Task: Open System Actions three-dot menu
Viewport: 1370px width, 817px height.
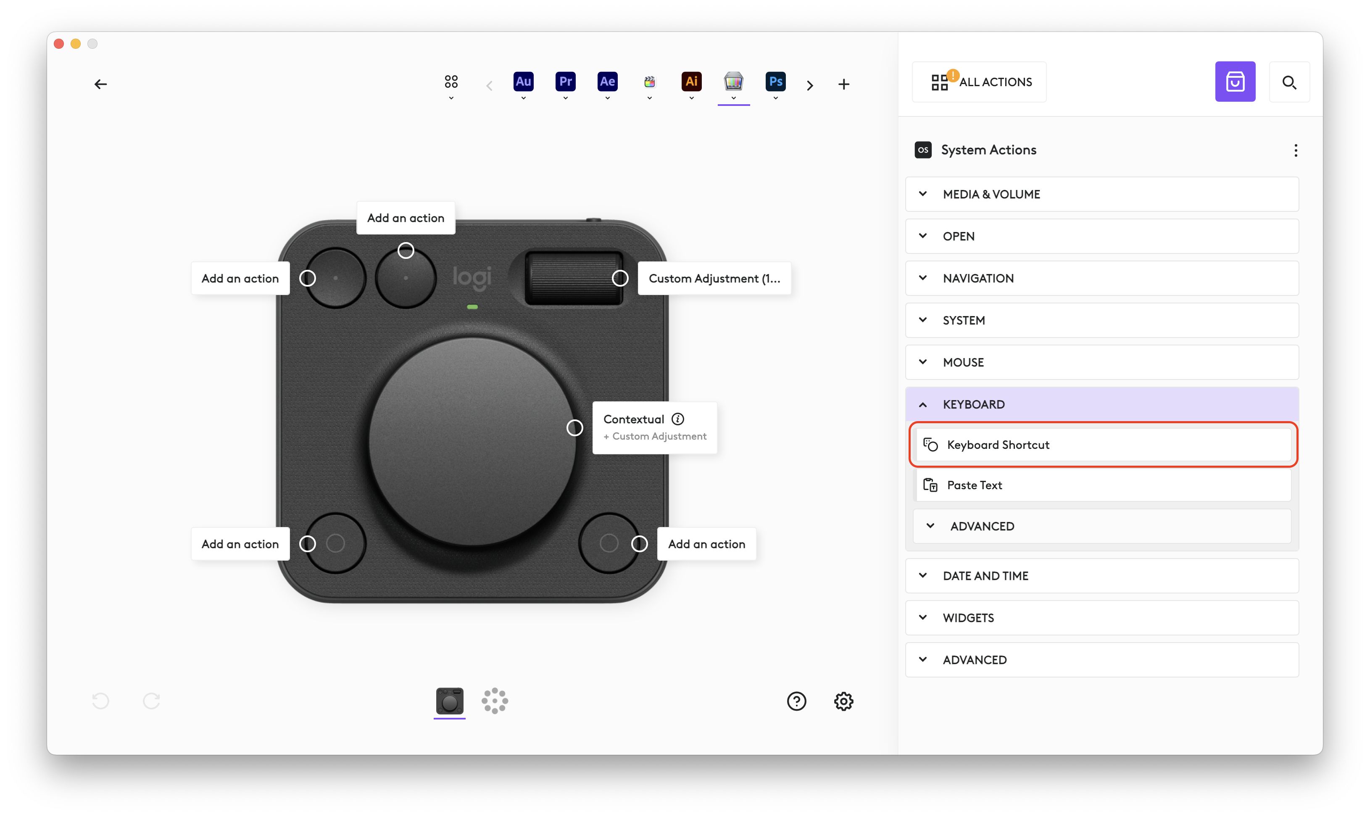Action: (x=1295, y=150)
